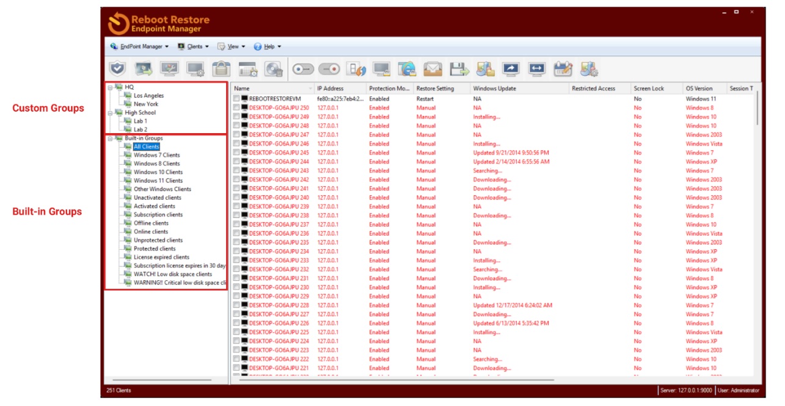Click the mail inbox tray toolbar icon

pos(433,69)
